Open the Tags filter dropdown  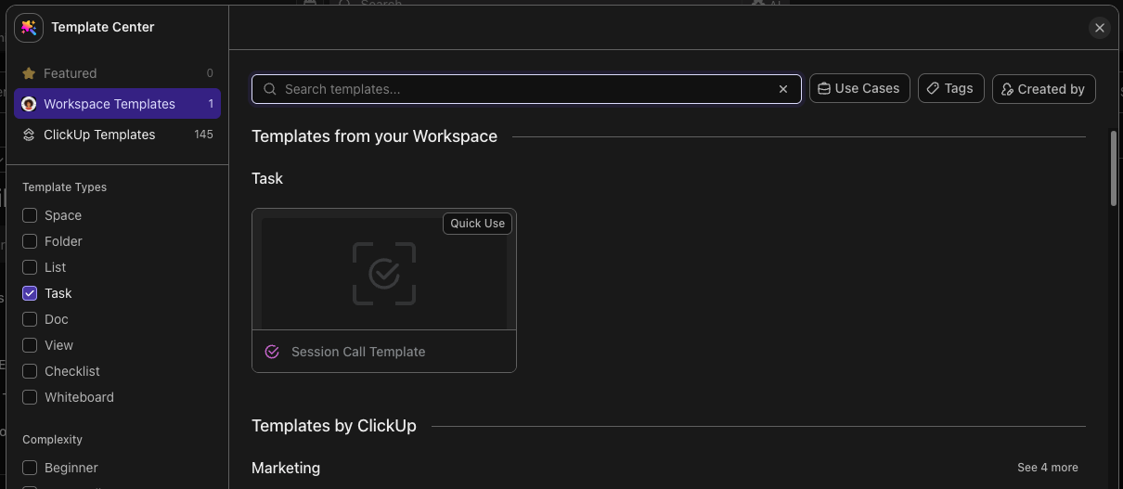(x=951, y=88)
